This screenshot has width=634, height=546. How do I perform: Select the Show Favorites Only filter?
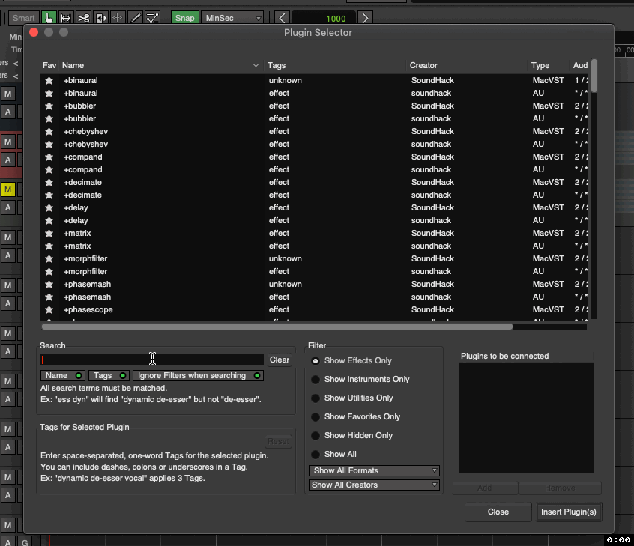(316, 416)
